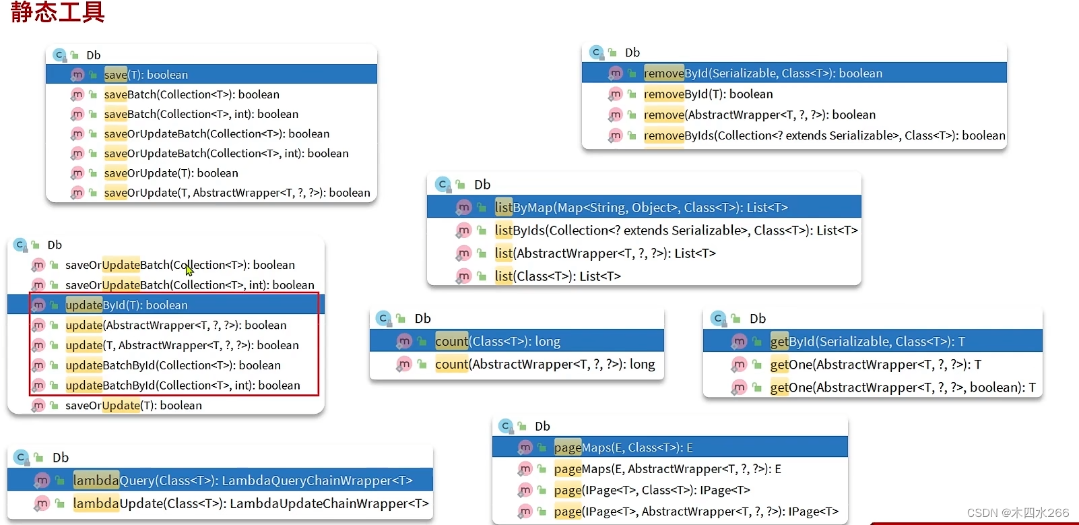Click the class icon of the lambda methods Db popup
This screenshot has width=1079, height=525.
[22, 457]
